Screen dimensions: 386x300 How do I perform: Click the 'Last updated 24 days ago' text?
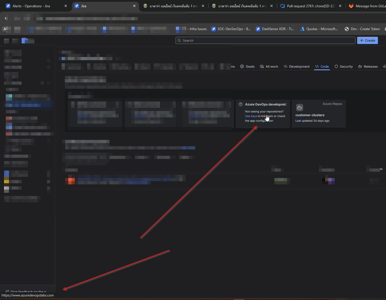pos(313,121)
